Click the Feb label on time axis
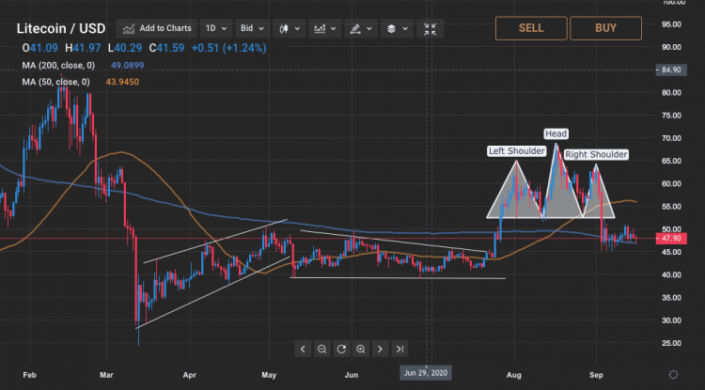705x390 pixels. coord(29,375)
